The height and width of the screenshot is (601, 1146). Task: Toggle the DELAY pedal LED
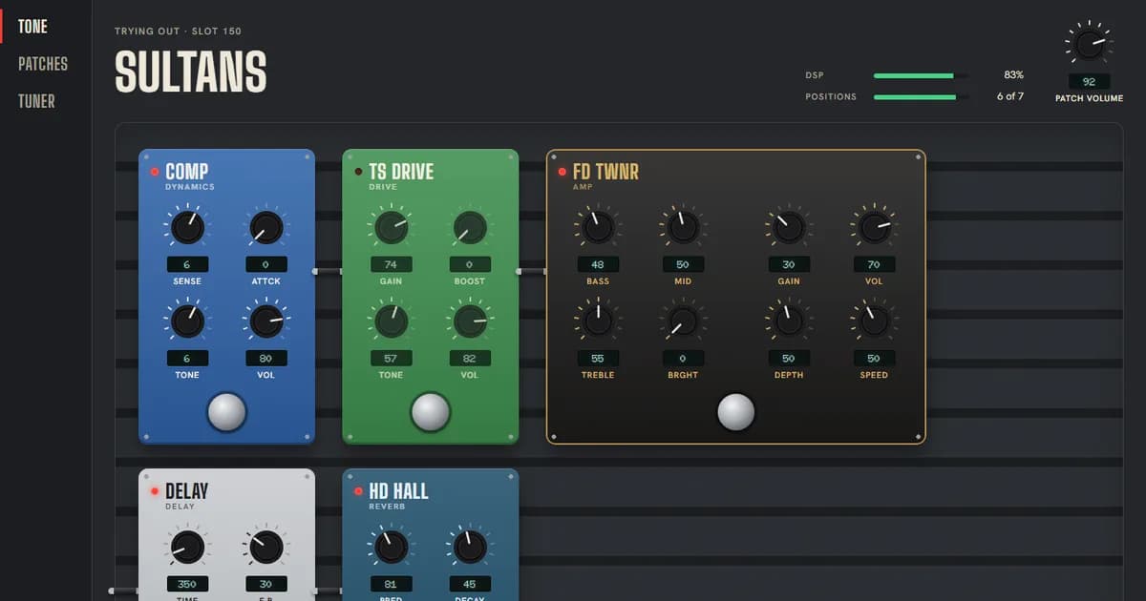click(x=155, y=491)
